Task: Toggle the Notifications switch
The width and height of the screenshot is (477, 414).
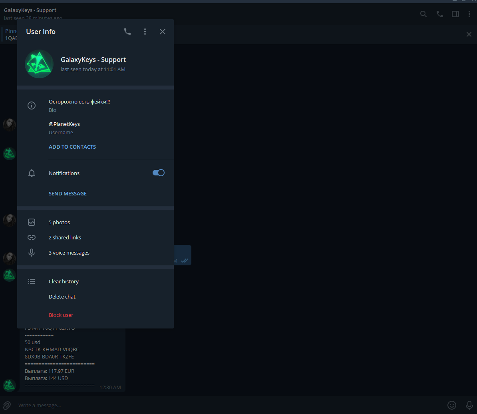Action: click(159, 173)
